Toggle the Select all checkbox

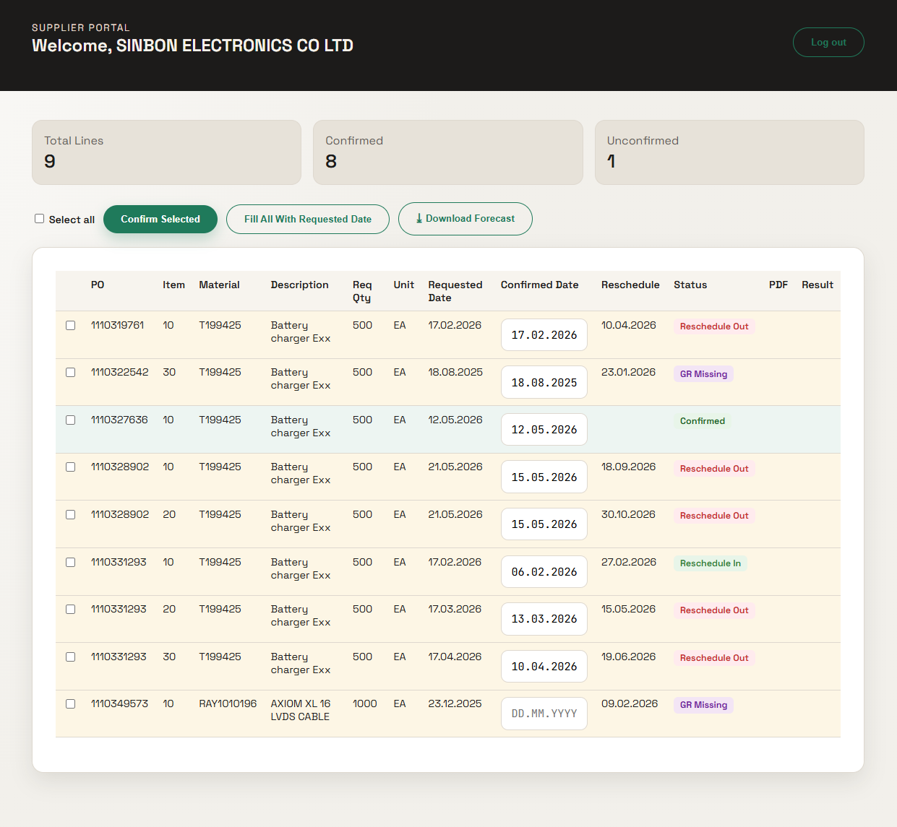[x=39, y=218]
